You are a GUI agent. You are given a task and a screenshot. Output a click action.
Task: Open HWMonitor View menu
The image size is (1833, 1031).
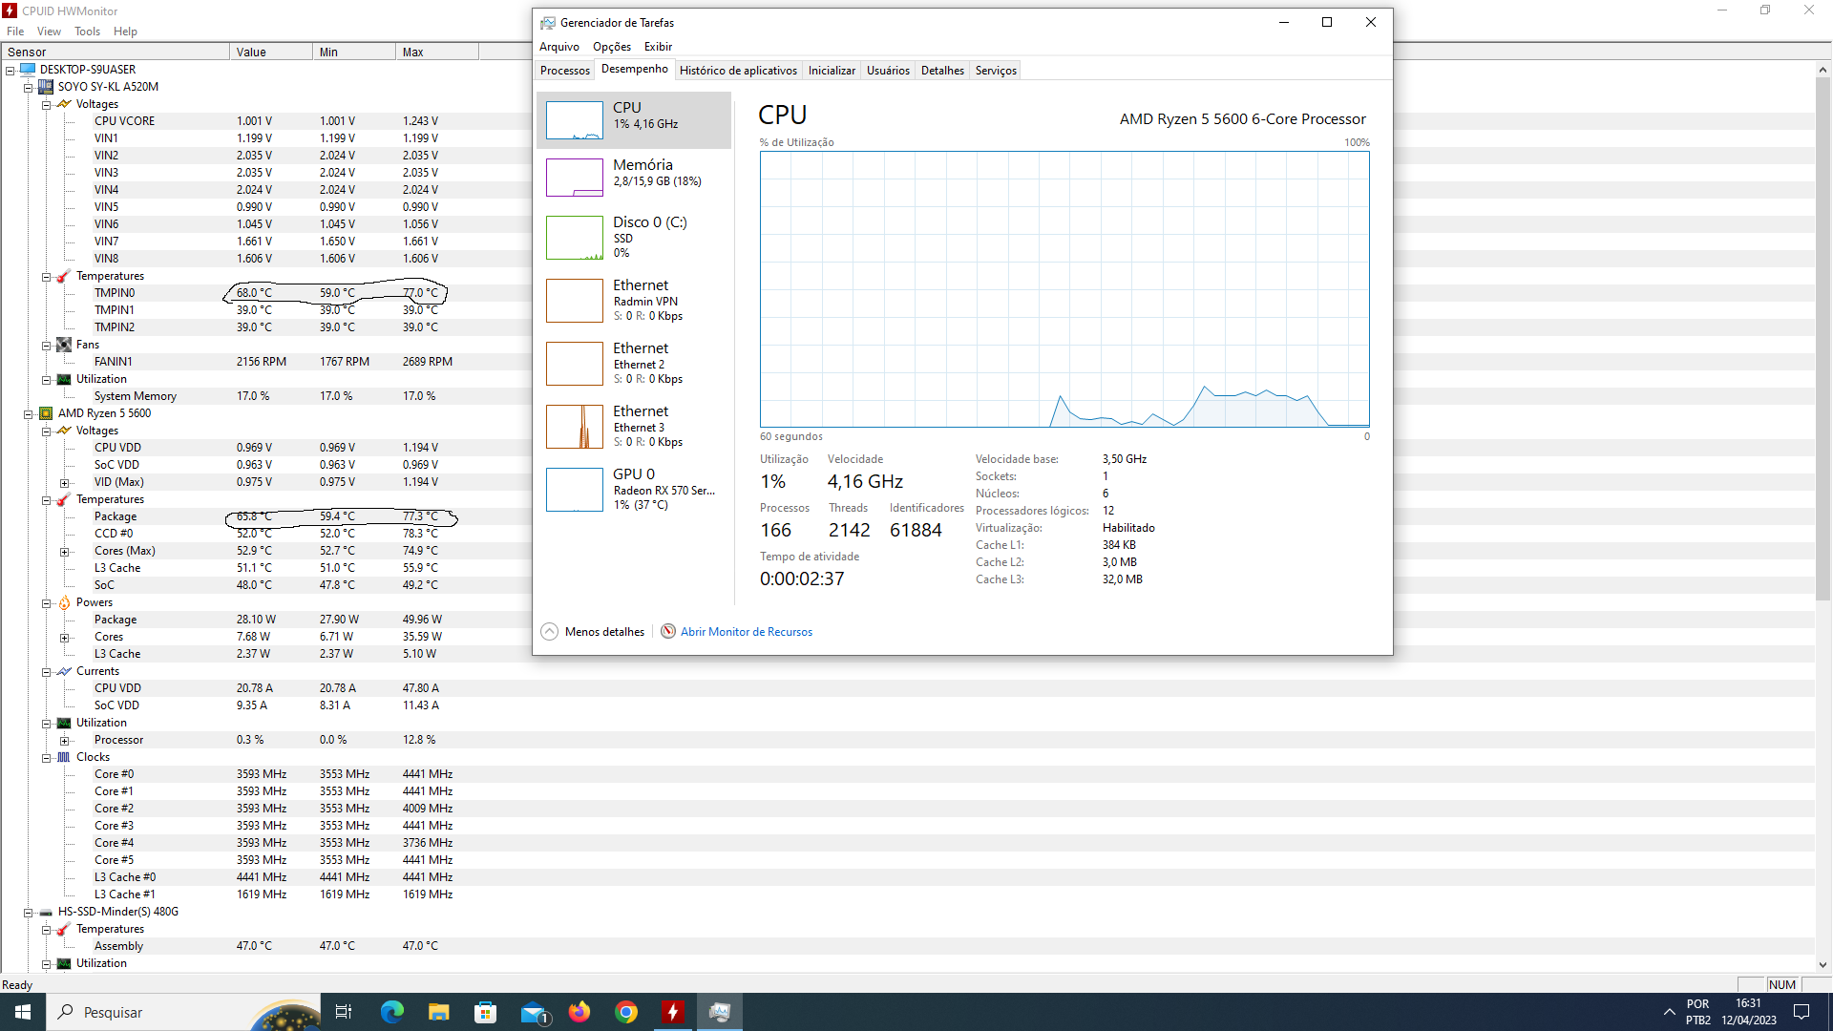coord(49,31)
